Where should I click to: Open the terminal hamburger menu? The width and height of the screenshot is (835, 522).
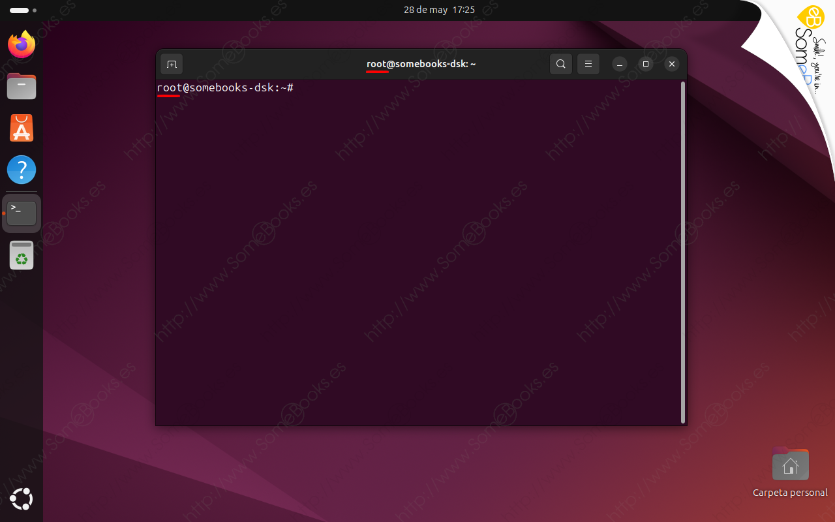588,64
